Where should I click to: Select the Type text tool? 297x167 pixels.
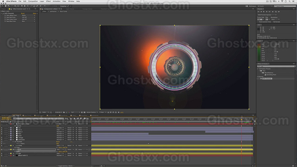coord(28,6)
